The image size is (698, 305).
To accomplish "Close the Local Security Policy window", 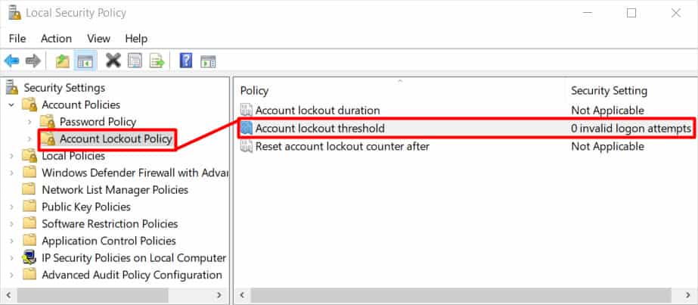I will (x=676, y=13).
